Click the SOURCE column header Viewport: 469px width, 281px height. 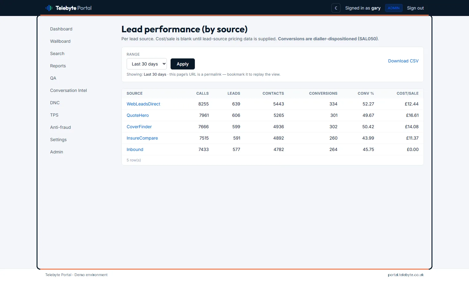pyautogui.click(x=135, y=93)
